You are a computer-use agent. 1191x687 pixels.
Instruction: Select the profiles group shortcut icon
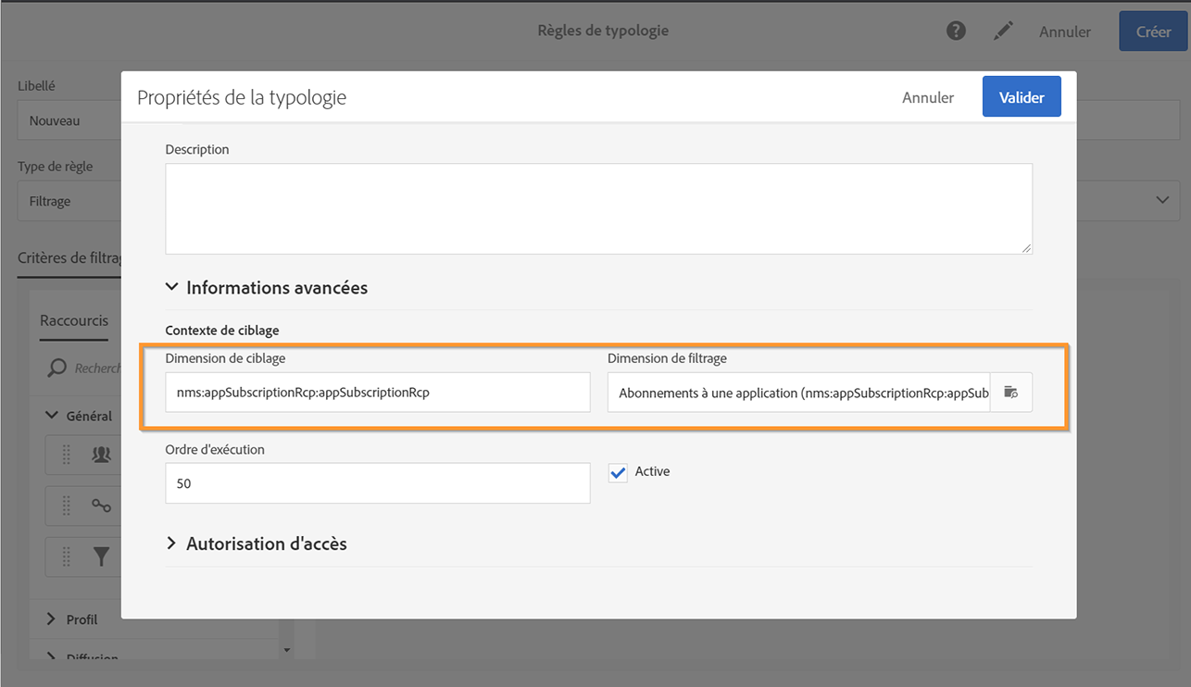click(x=101, y=455)
